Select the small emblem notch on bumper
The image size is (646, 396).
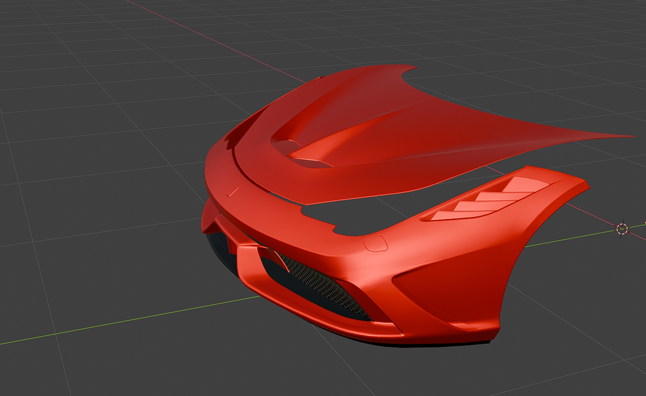tap(233, 190)
